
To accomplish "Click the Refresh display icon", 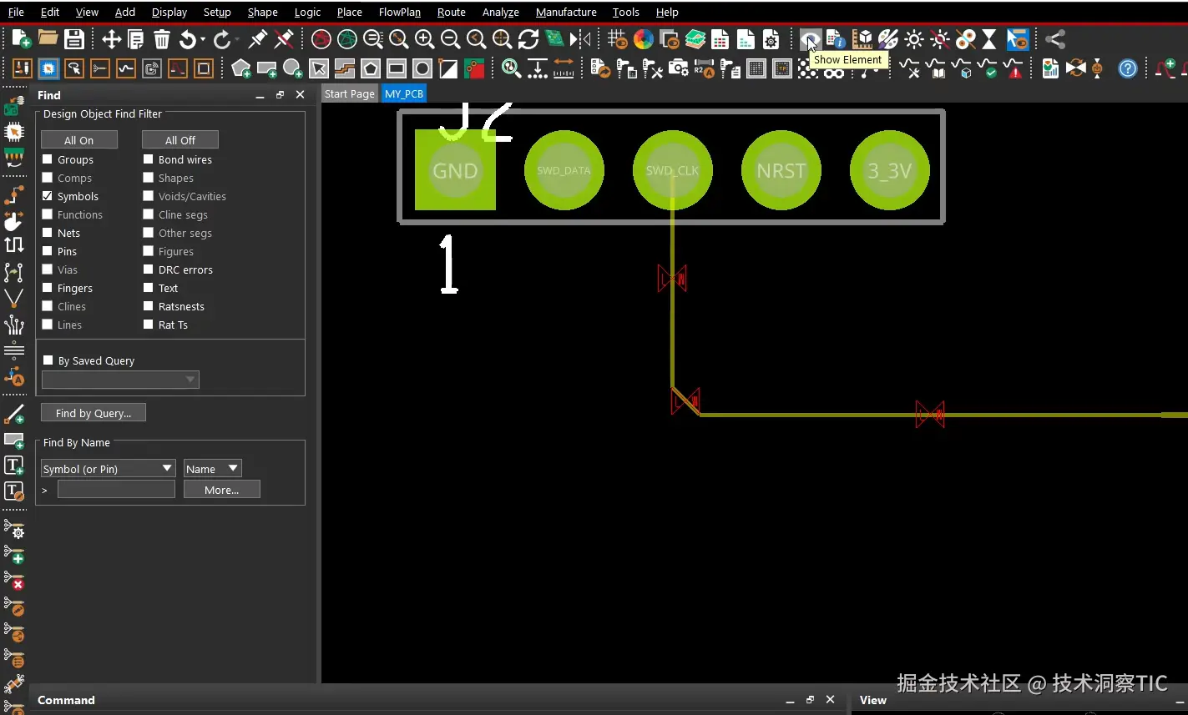I will pos(528,39).
